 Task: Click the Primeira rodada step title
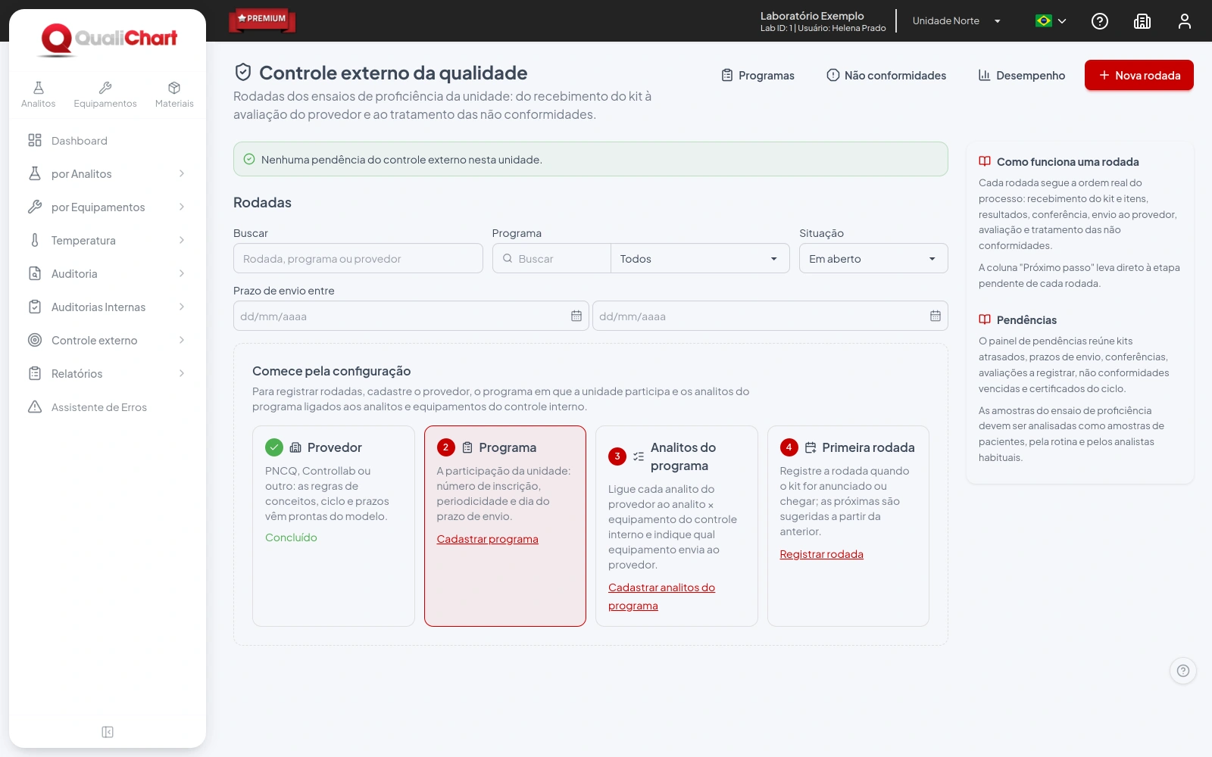868,447
